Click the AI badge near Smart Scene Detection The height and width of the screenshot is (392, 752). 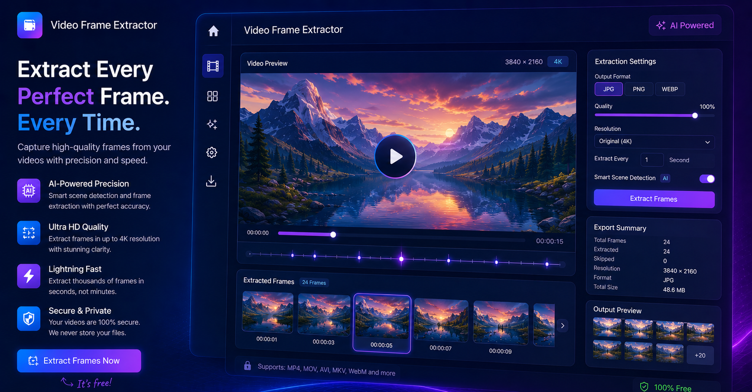coord(665,178)
